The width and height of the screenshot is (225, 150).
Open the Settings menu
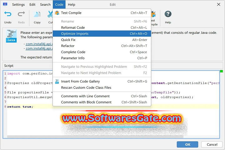pos(18,5)
